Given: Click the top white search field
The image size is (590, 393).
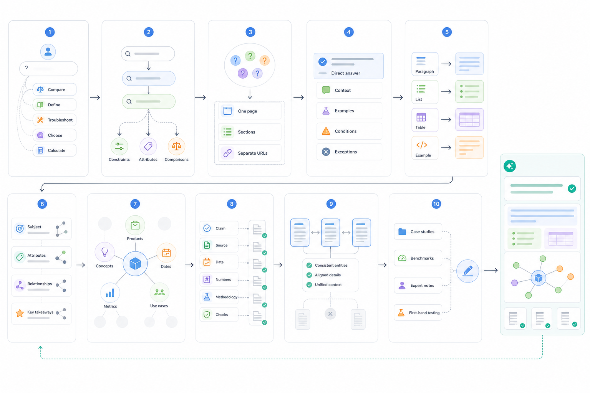Looking at the screenshot, I should coord(148,54).
